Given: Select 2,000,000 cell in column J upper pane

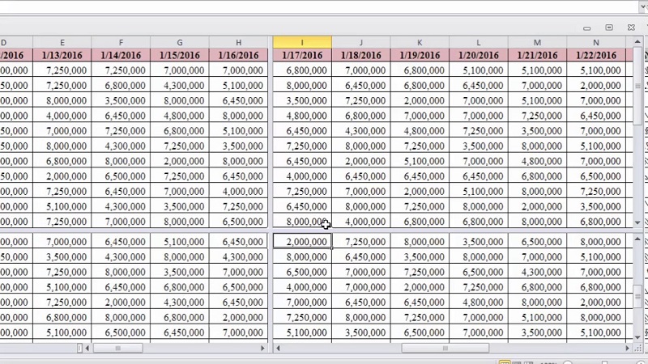Looking at the screenshot, I should tap(360, 161).
